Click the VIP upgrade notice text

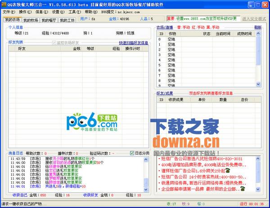point(203,18)
